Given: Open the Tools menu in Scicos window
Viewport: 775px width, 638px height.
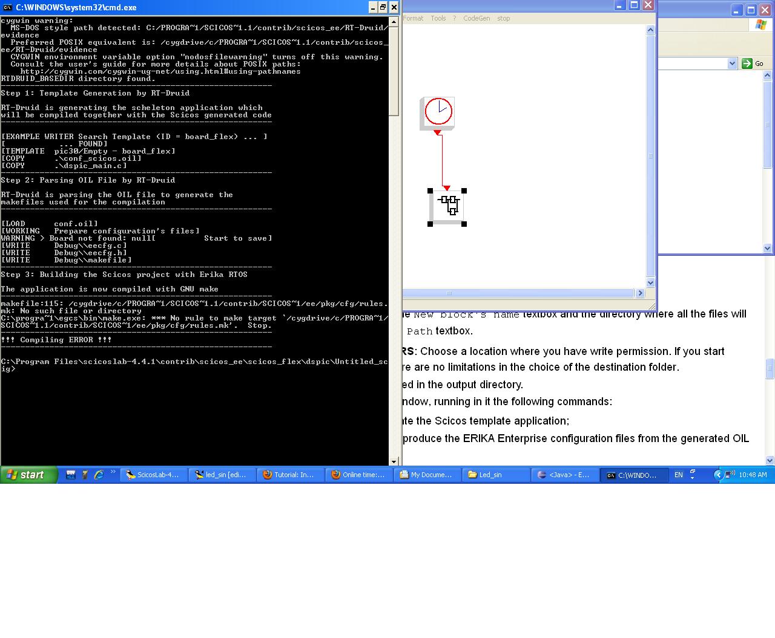Looking at the screenshot, I should (x=438, y=18).
